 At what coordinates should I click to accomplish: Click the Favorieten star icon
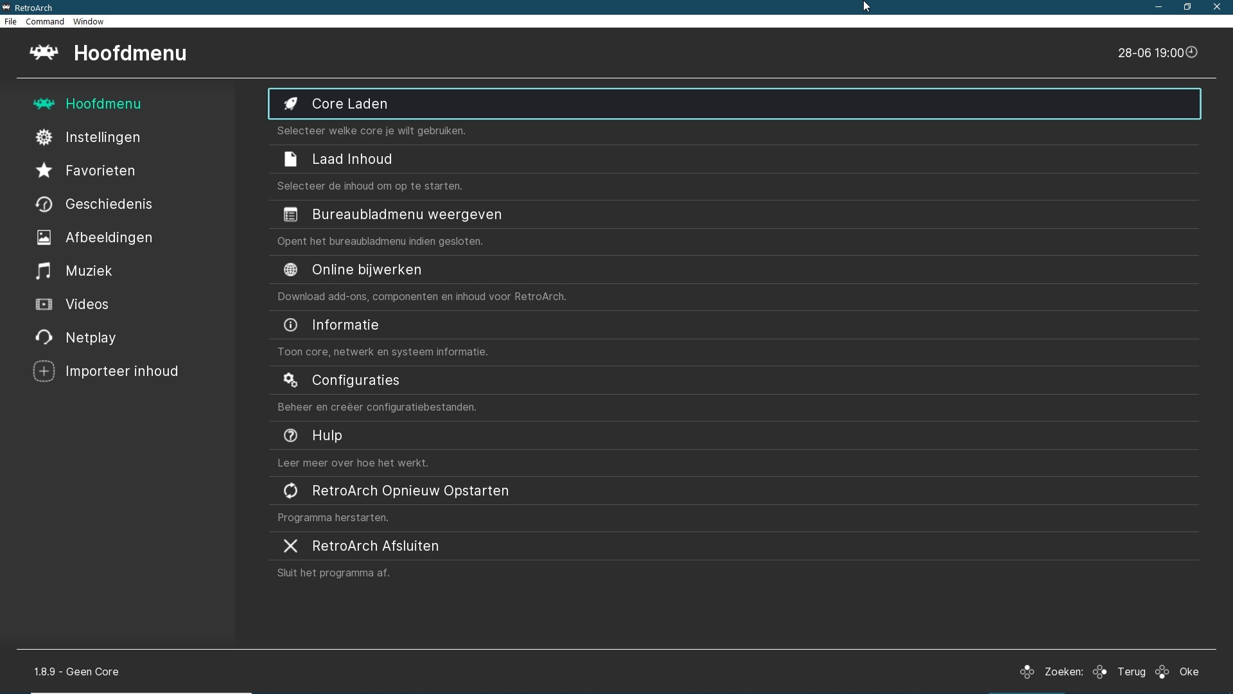[x=44, y=170]
